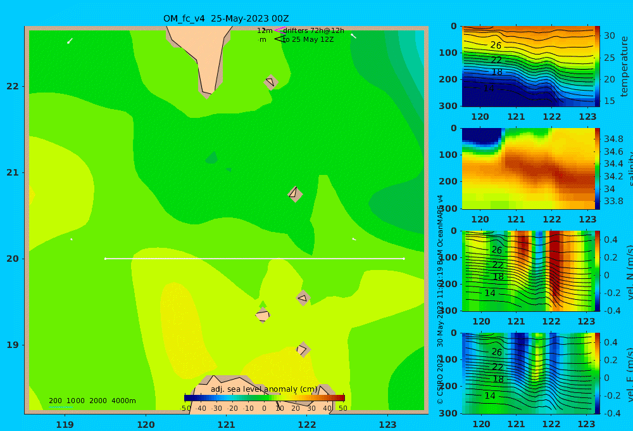
Task: Click the longitude label 121 under the map
Action: (227, 425)
